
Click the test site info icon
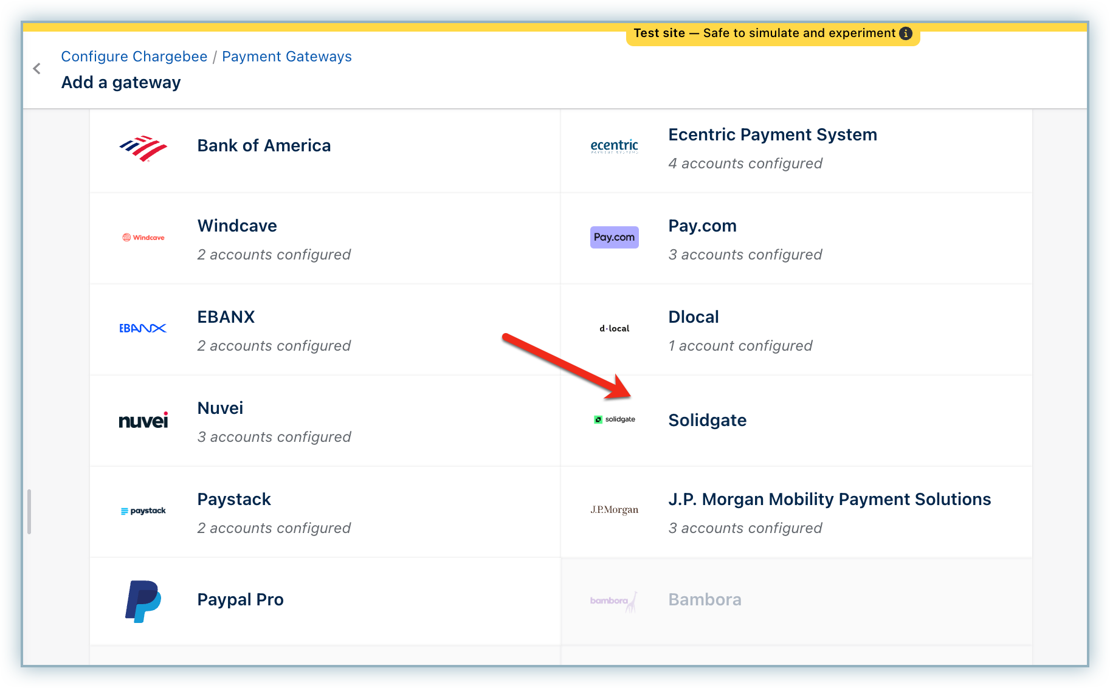[x=906, y=33]
